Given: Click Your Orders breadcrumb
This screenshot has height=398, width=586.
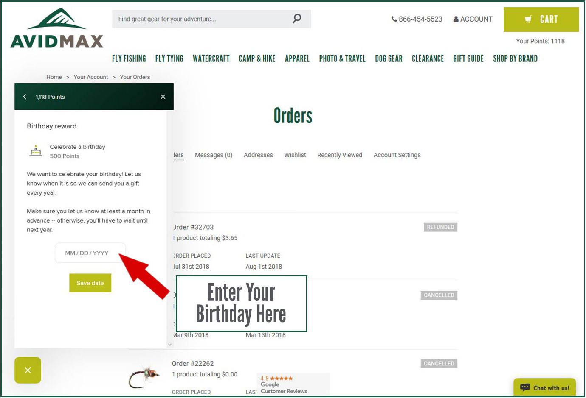Looking at the screenshot, I should click(x=135, y=77).
